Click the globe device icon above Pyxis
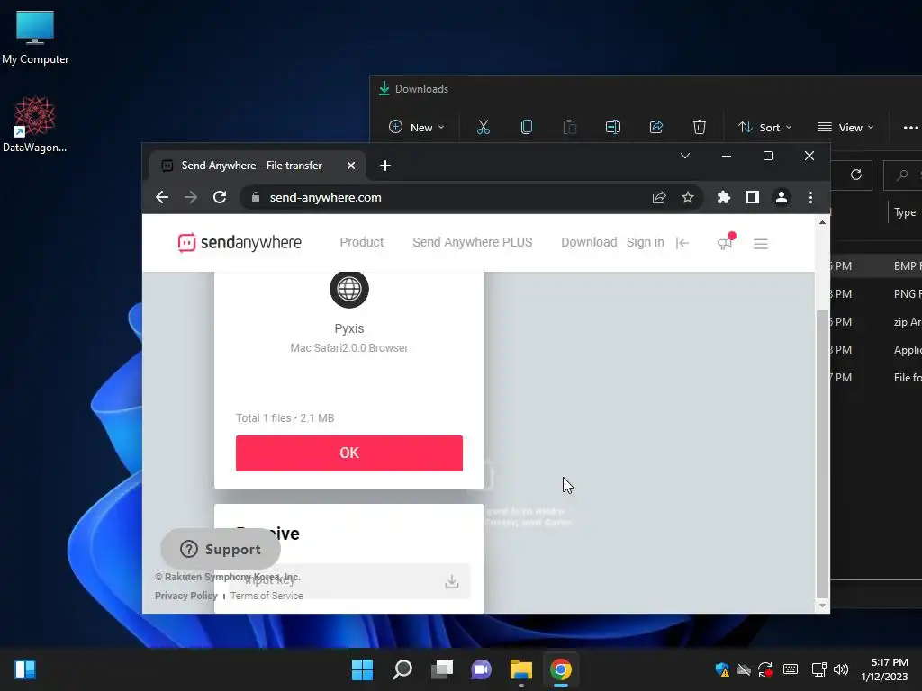The width and height of the screenshot is (922, 691). point(349,289)
